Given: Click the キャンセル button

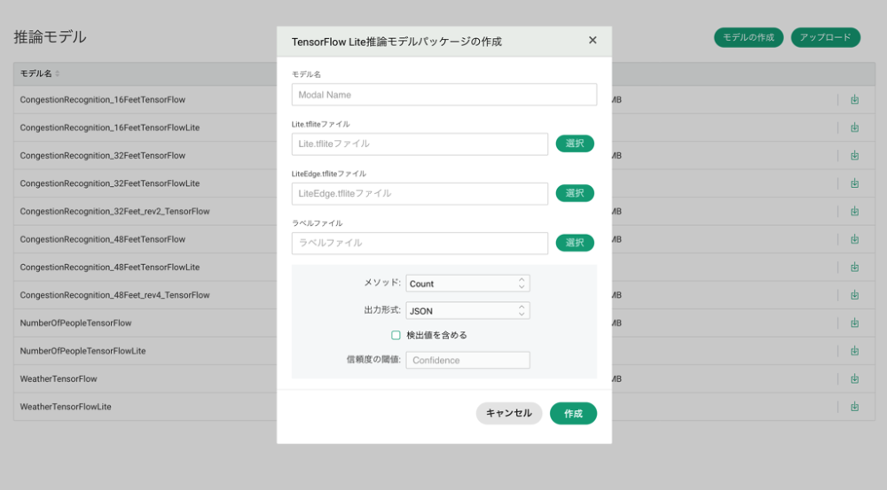Looking at the screenshot, I should point(508,413).
